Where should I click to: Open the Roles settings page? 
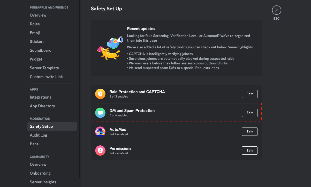[35, 24]
